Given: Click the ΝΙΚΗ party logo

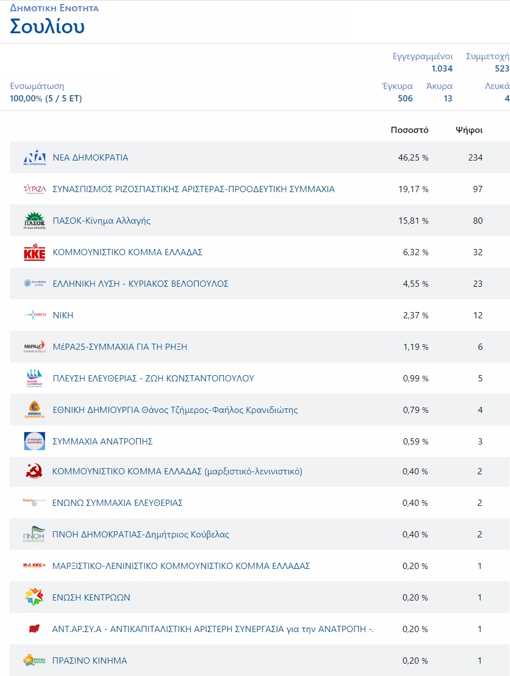Looking at the screenshot, I should (x=34, y=315).
